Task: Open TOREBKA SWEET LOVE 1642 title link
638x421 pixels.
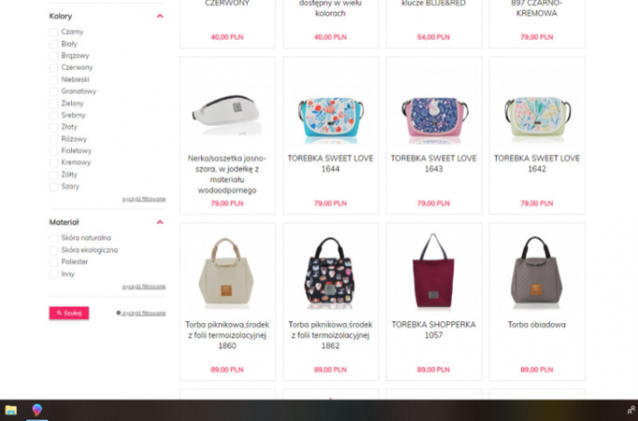Action: (536, 164)
